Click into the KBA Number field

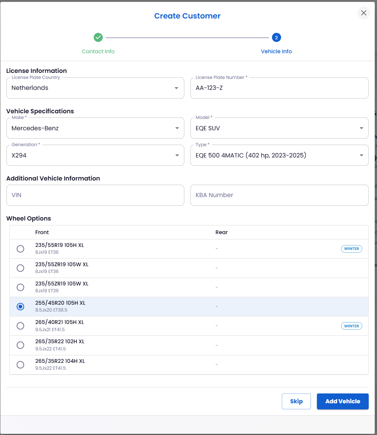point(279,195)
